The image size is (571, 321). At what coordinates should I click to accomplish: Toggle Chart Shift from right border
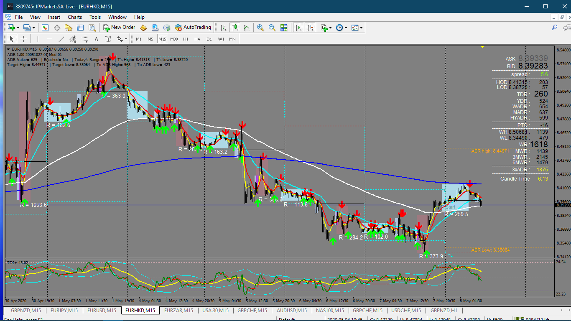pyautogui.click(x=310, y=28)
